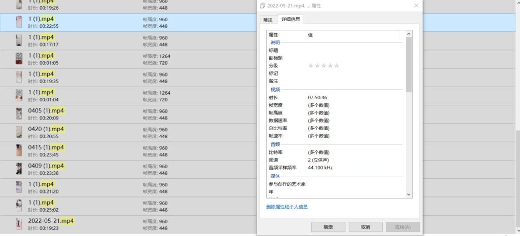Click the properties list scroll up arrow
520x236 pixels.
(409, 34)
